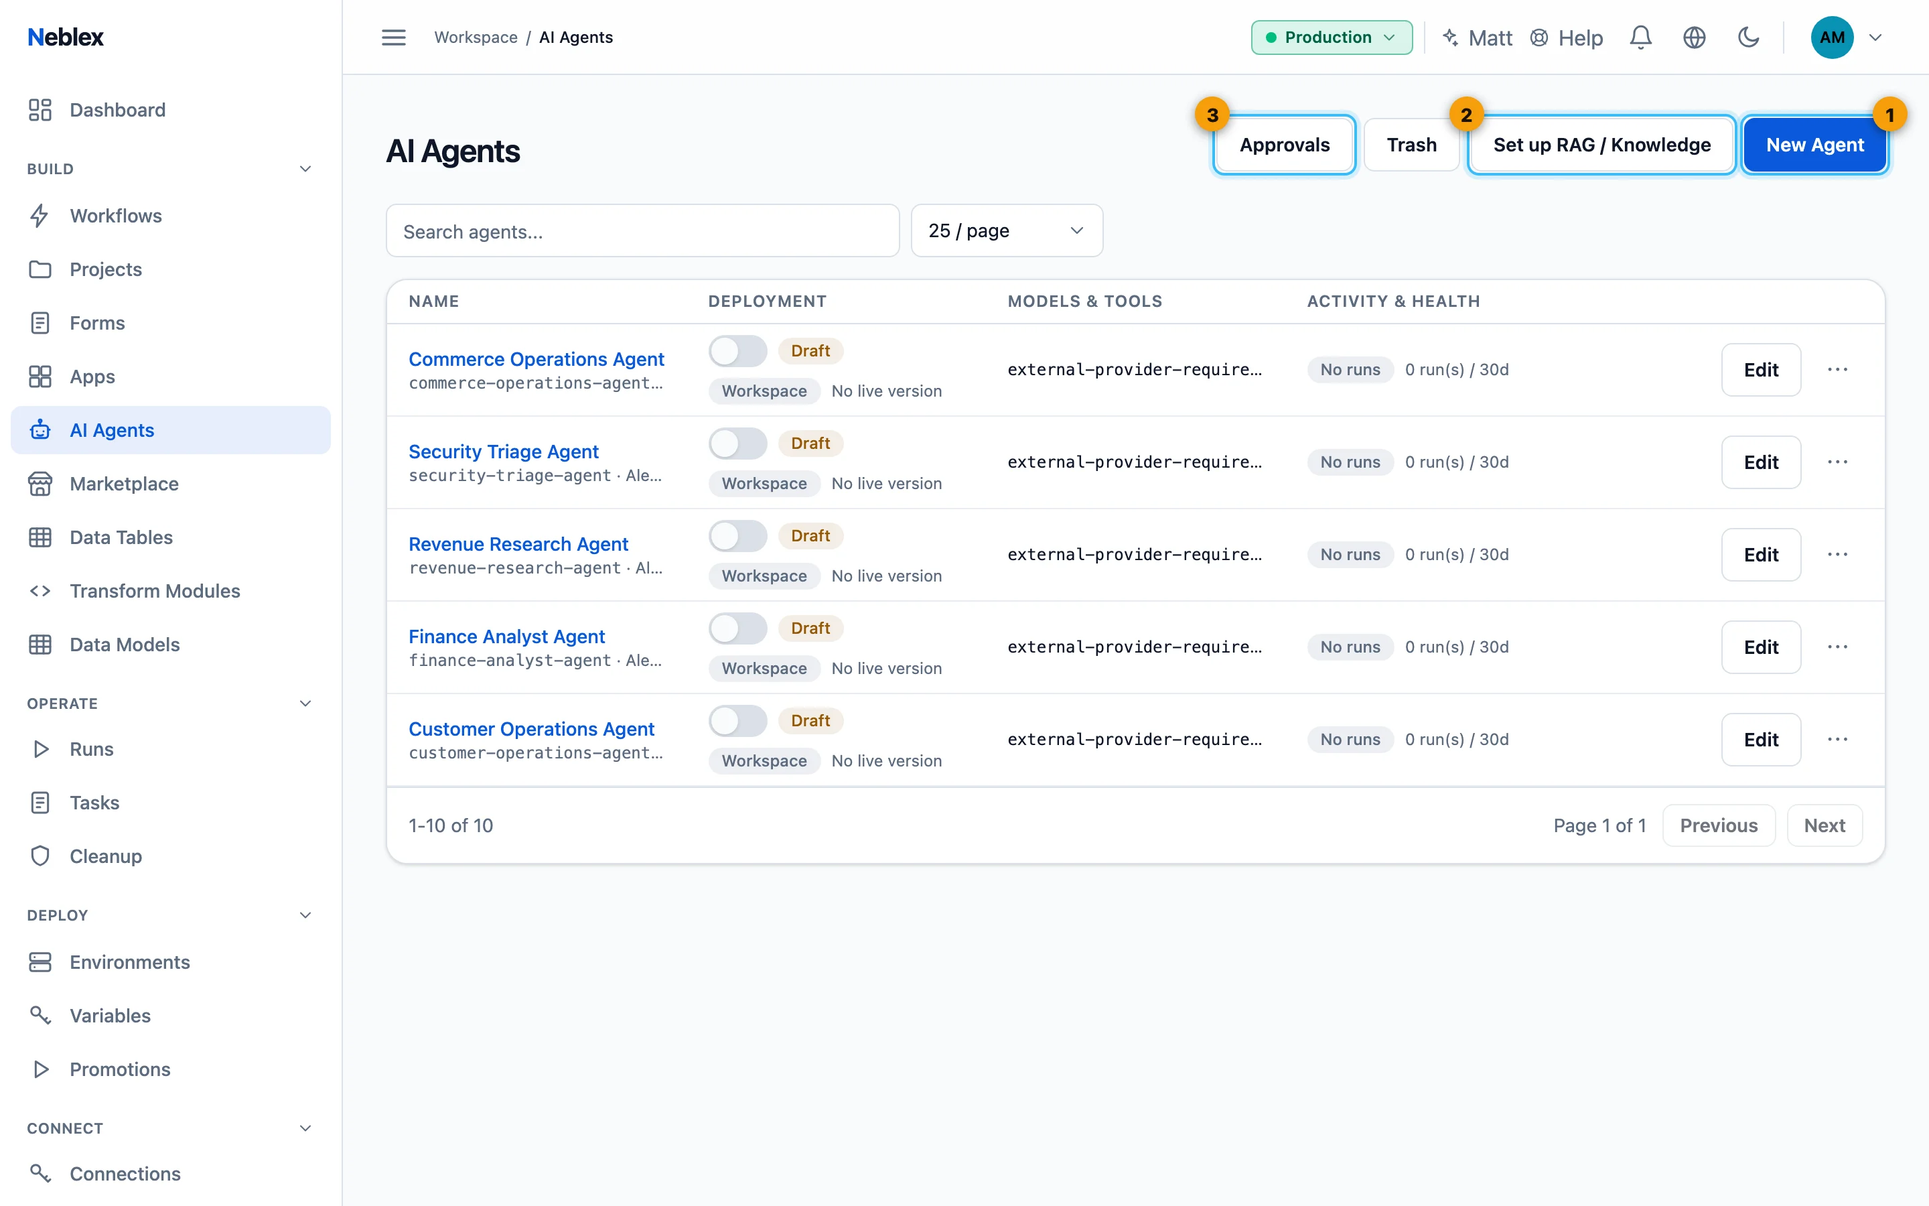Viewport: 1929px width, 1206px height.
Task: Click the New Agent button
Action: [1814, 145]
